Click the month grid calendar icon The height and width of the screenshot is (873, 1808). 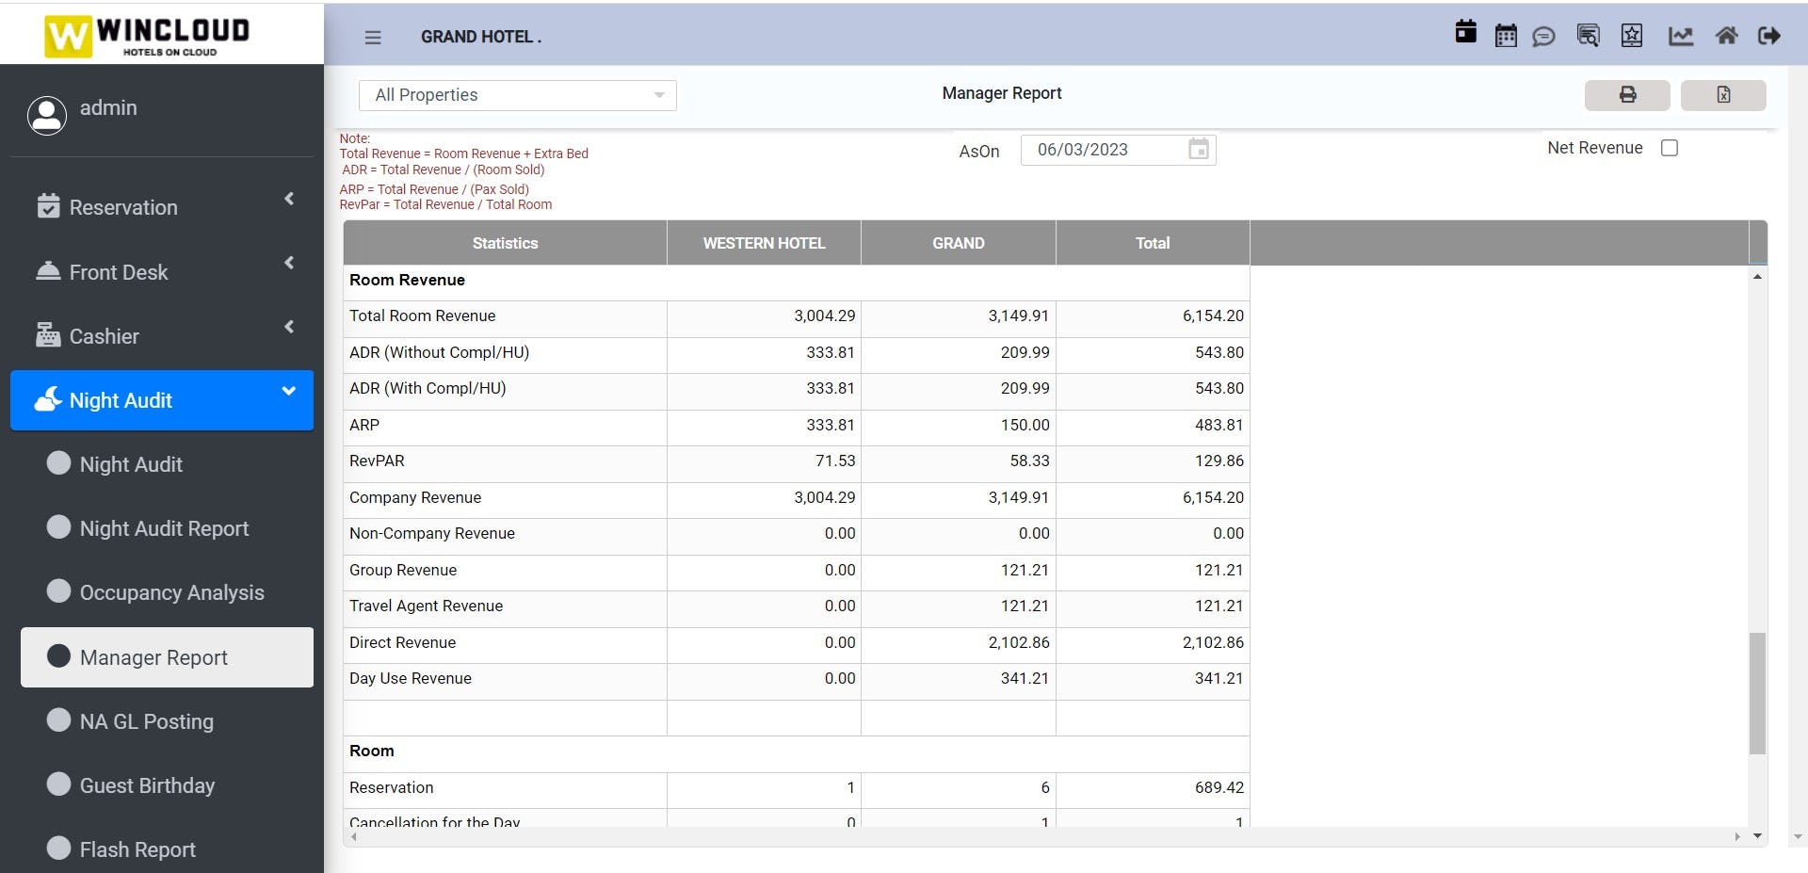tap(1506, 36)
